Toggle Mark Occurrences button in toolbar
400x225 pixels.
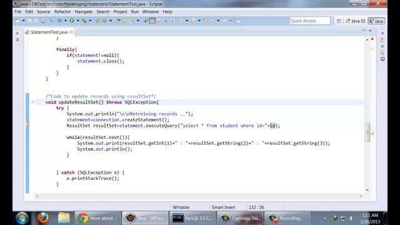tap(152, 21)
